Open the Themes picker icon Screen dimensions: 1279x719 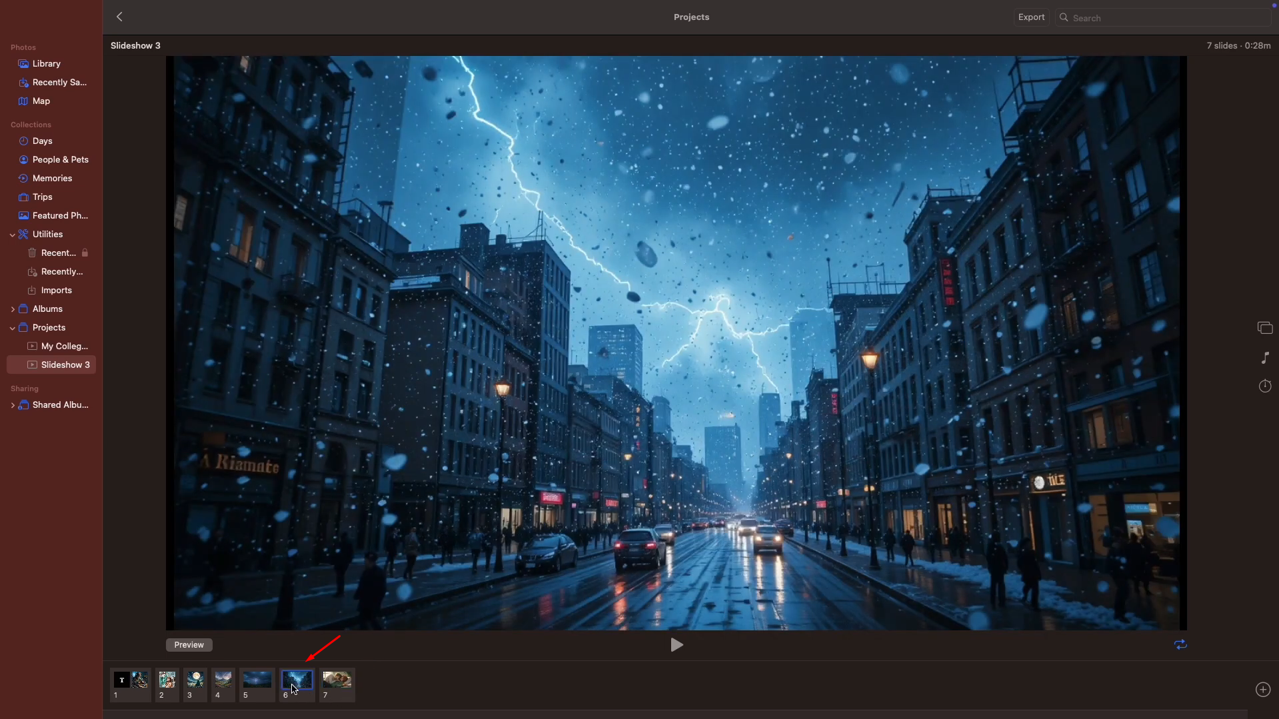pos(1264,328)
